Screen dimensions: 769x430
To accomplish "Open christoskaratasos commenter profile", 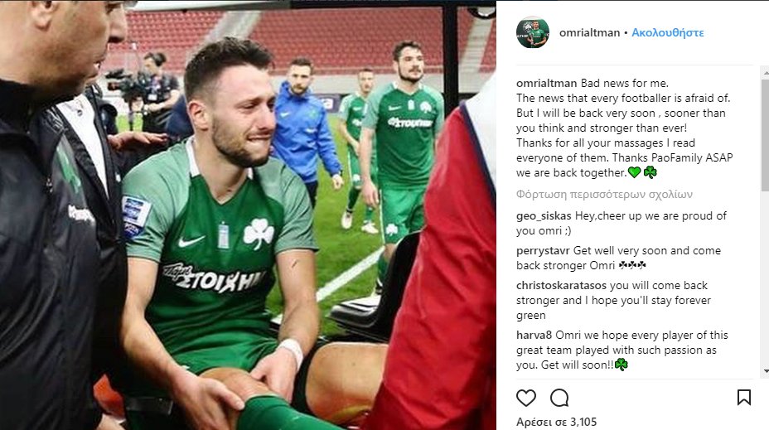I will 561,285.
